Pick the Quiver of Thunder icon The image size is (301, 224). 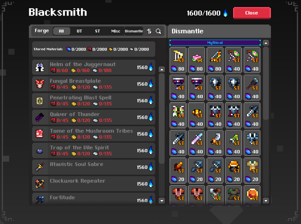pos(40,117)
